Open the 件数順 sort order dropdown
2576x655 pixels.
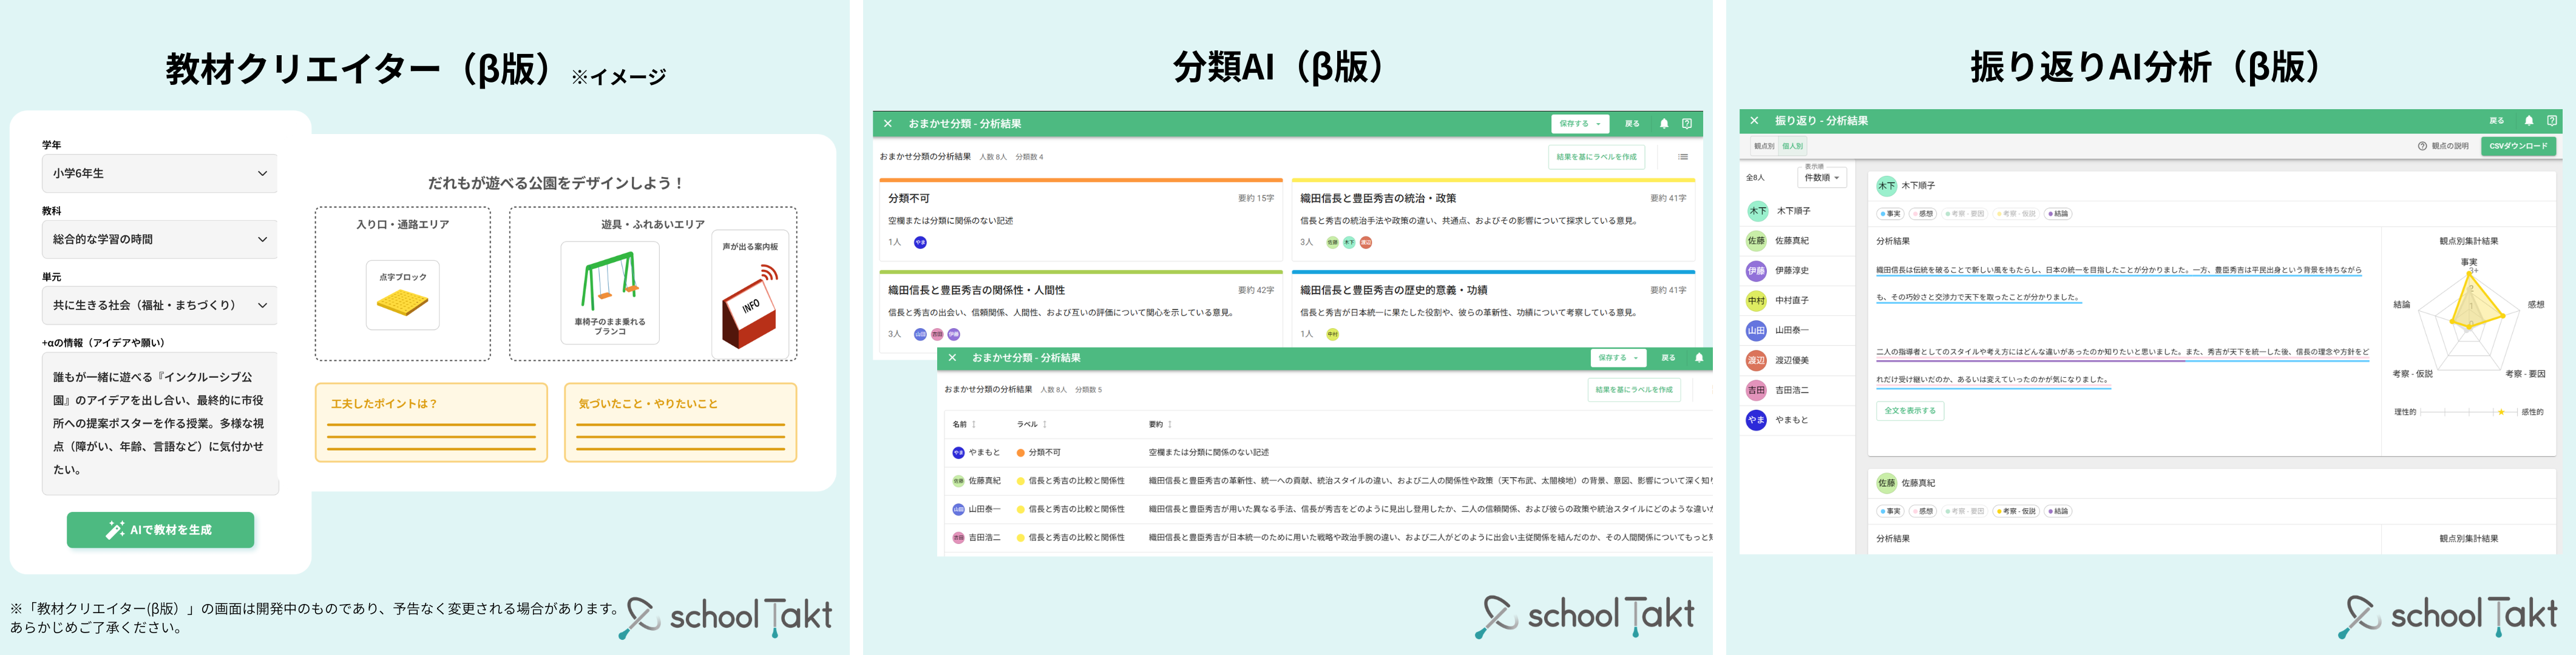[x=1822, y=178]
